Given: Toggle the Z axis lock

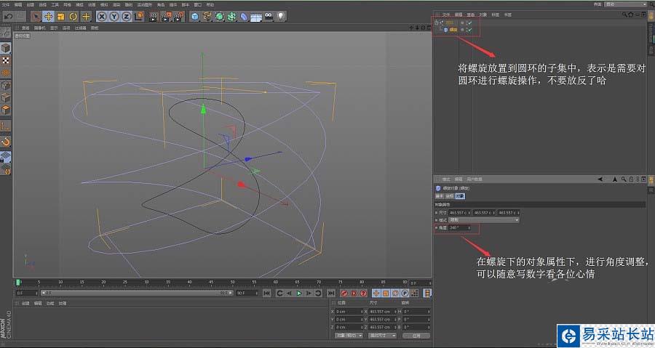Looking at the screenshot, I should click(x=126, y=17).
